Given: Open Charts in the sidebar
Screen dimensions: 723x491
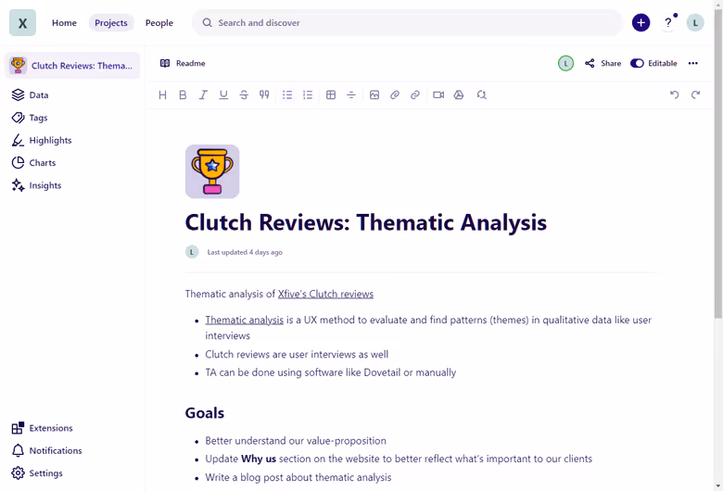Looking at the screenshot, I should 33,163.
